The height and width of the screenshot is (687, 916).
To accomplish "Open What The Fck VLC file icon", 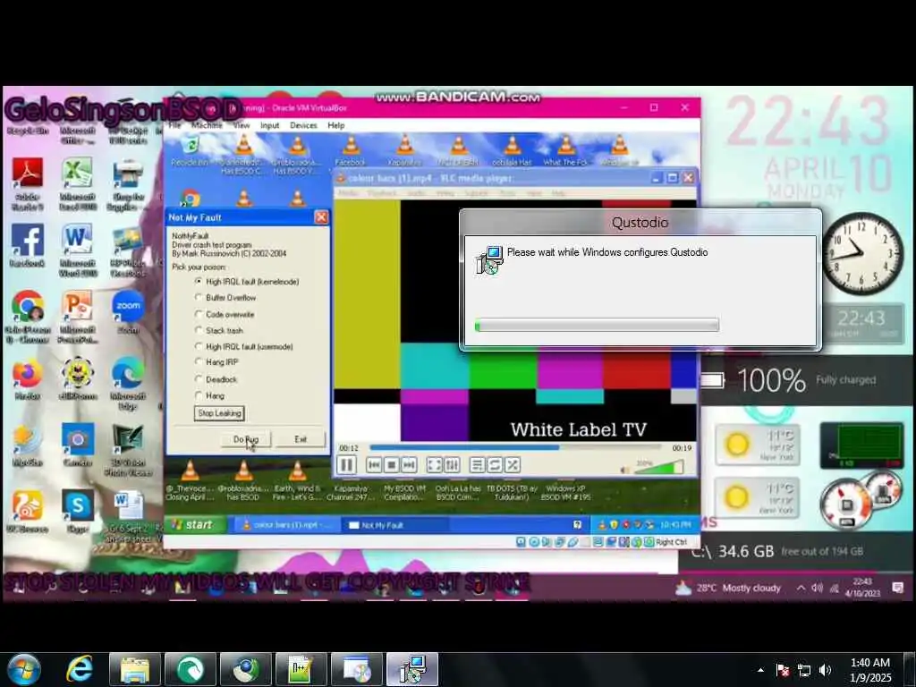I will [565, 150].
